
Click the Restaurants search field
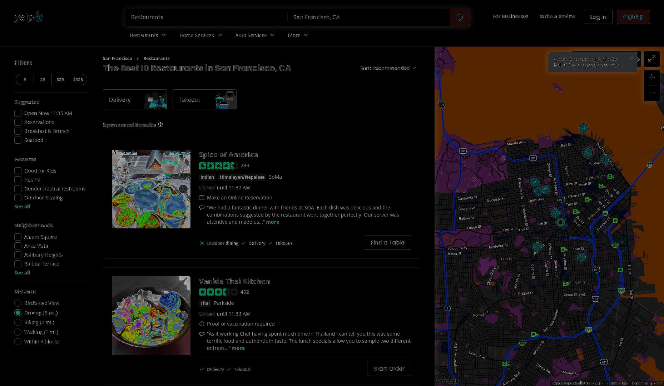tap(206, 17)
